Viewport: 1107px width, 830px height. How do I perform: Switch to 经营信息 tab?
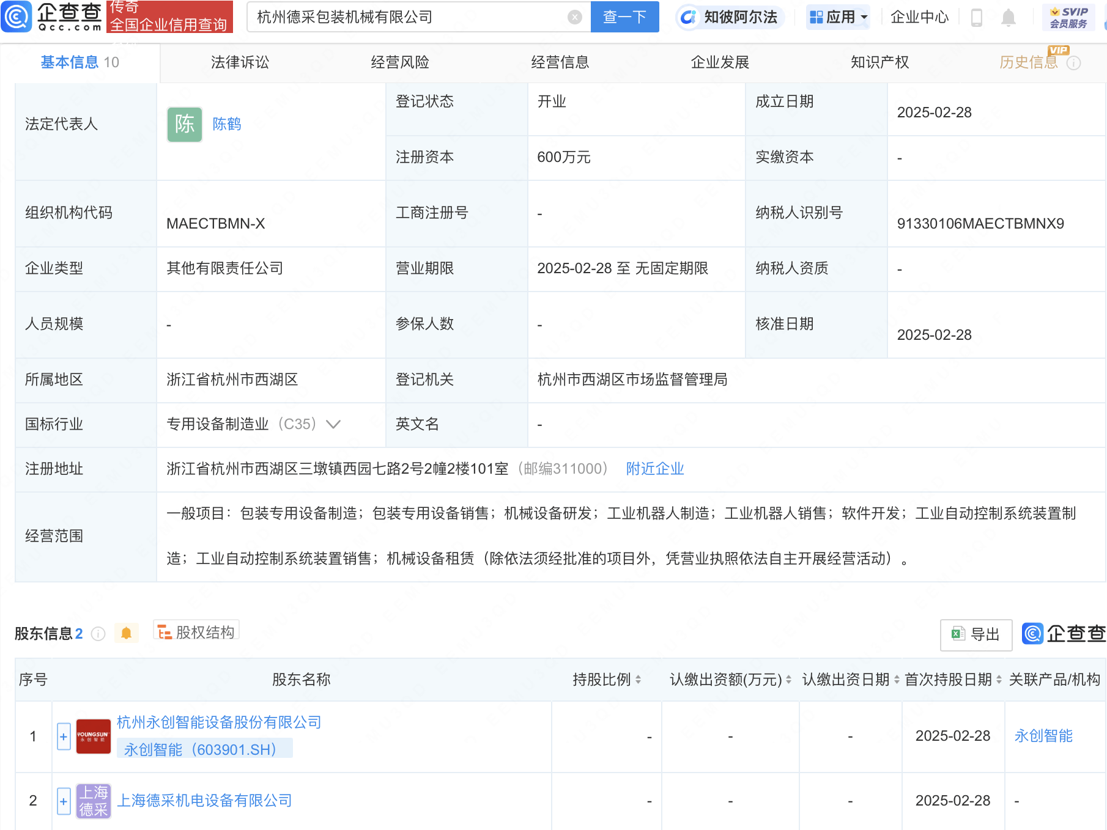click(560, 62)
